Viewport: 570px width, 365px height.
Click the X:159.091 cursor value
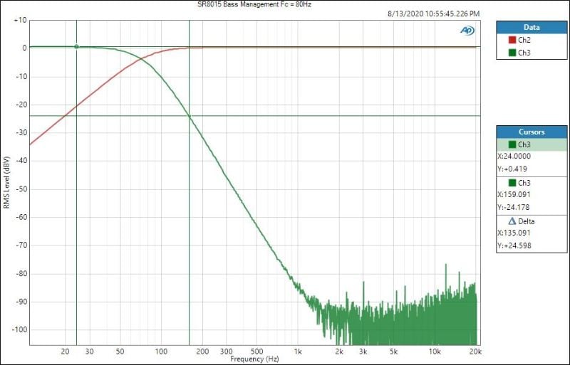tap(513, 194)
